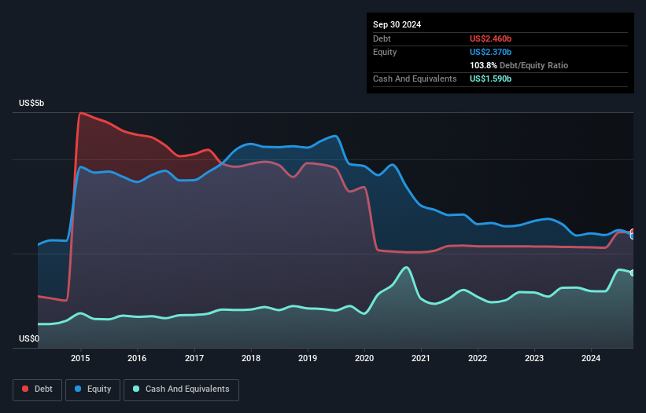Click the 2022 x-axis label

pyautogui.click(x=478, y=358)
